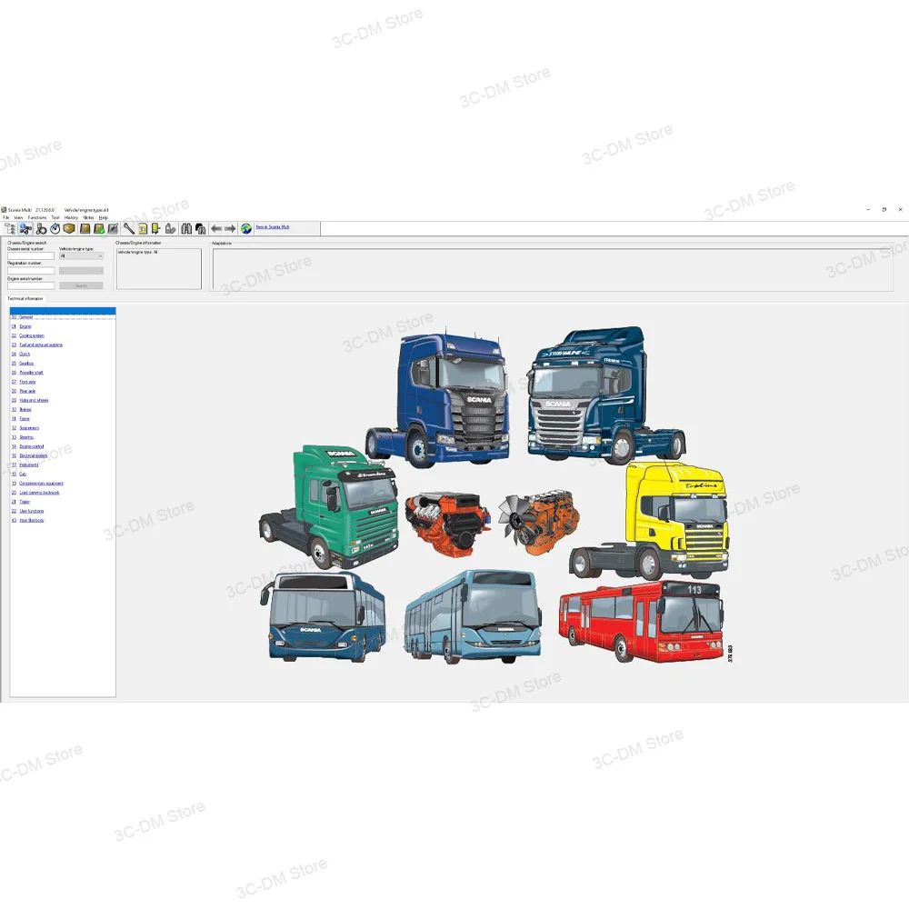Open the 21 Trailer link
Viewport: 909px width, 909px height.
click(x=21, y=502)
